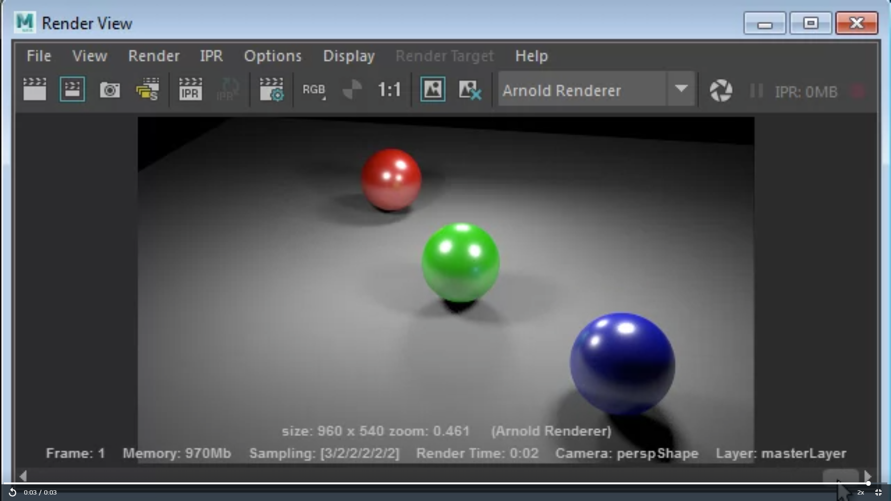The image size is (891, 501).
Task: Expand the Arnold Renderer dropdown arrow
Action: point(681,89)
